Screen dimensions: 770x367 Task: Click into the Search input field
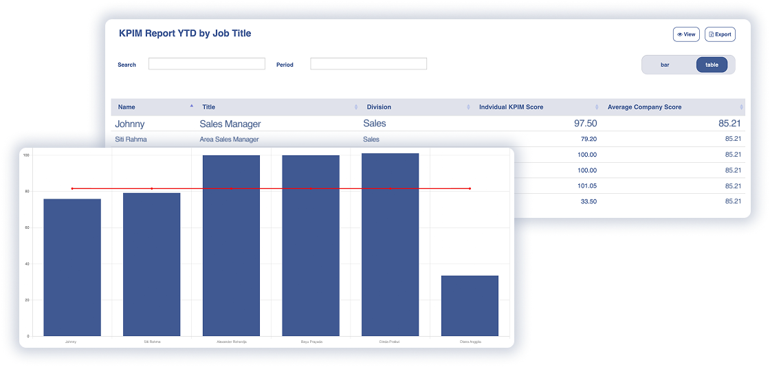(x=206, y=64)
